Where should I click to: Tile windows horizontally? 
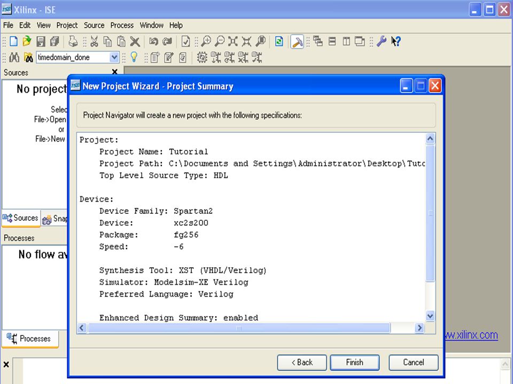(332, 42)
